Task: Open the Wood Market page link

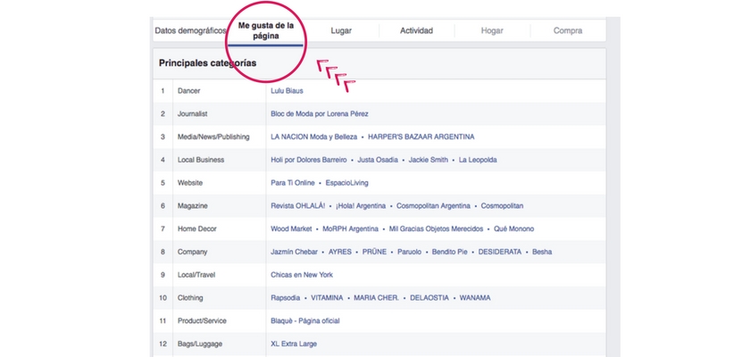Action: click(291, 228)
